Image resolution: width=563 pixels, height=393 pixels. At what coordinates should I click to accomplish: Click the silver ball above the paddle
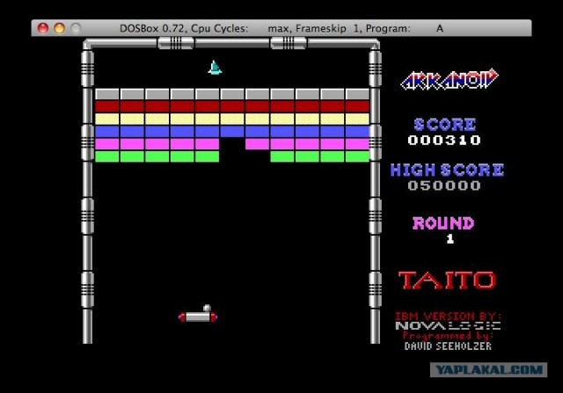(x=207, y=308)
